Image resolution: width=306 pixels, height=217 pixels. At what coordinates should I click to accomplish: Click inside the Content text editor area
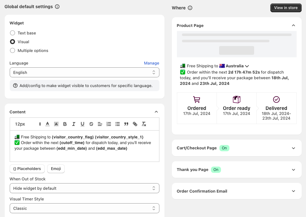[84, 153]
